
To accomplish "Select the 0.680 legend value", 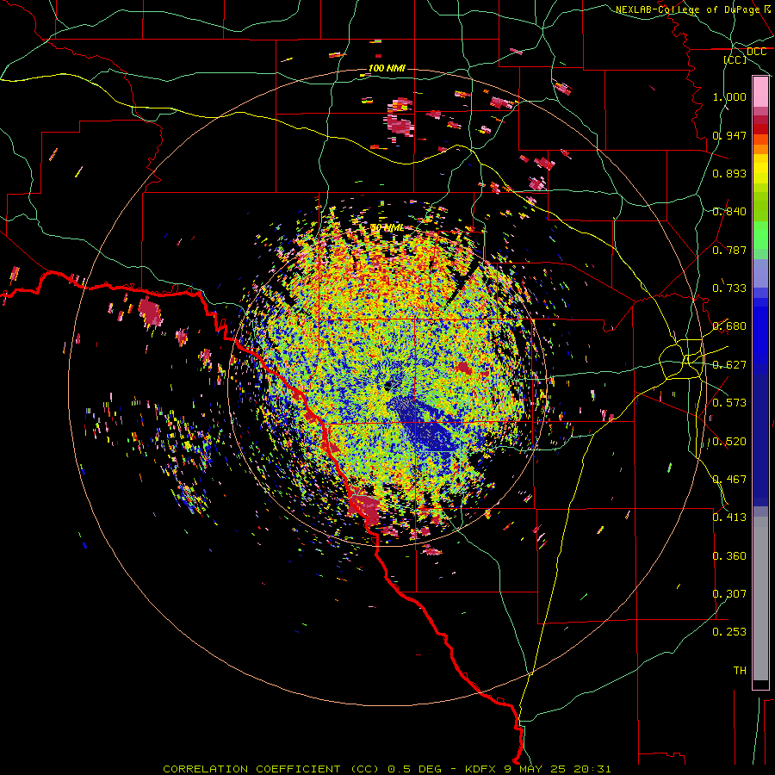I will 729,326.
